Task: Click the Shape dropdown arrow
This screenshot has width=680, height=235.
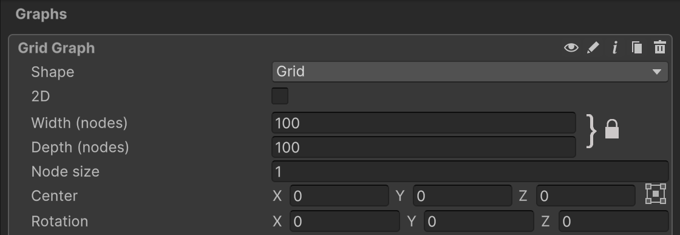Action: 656,72
